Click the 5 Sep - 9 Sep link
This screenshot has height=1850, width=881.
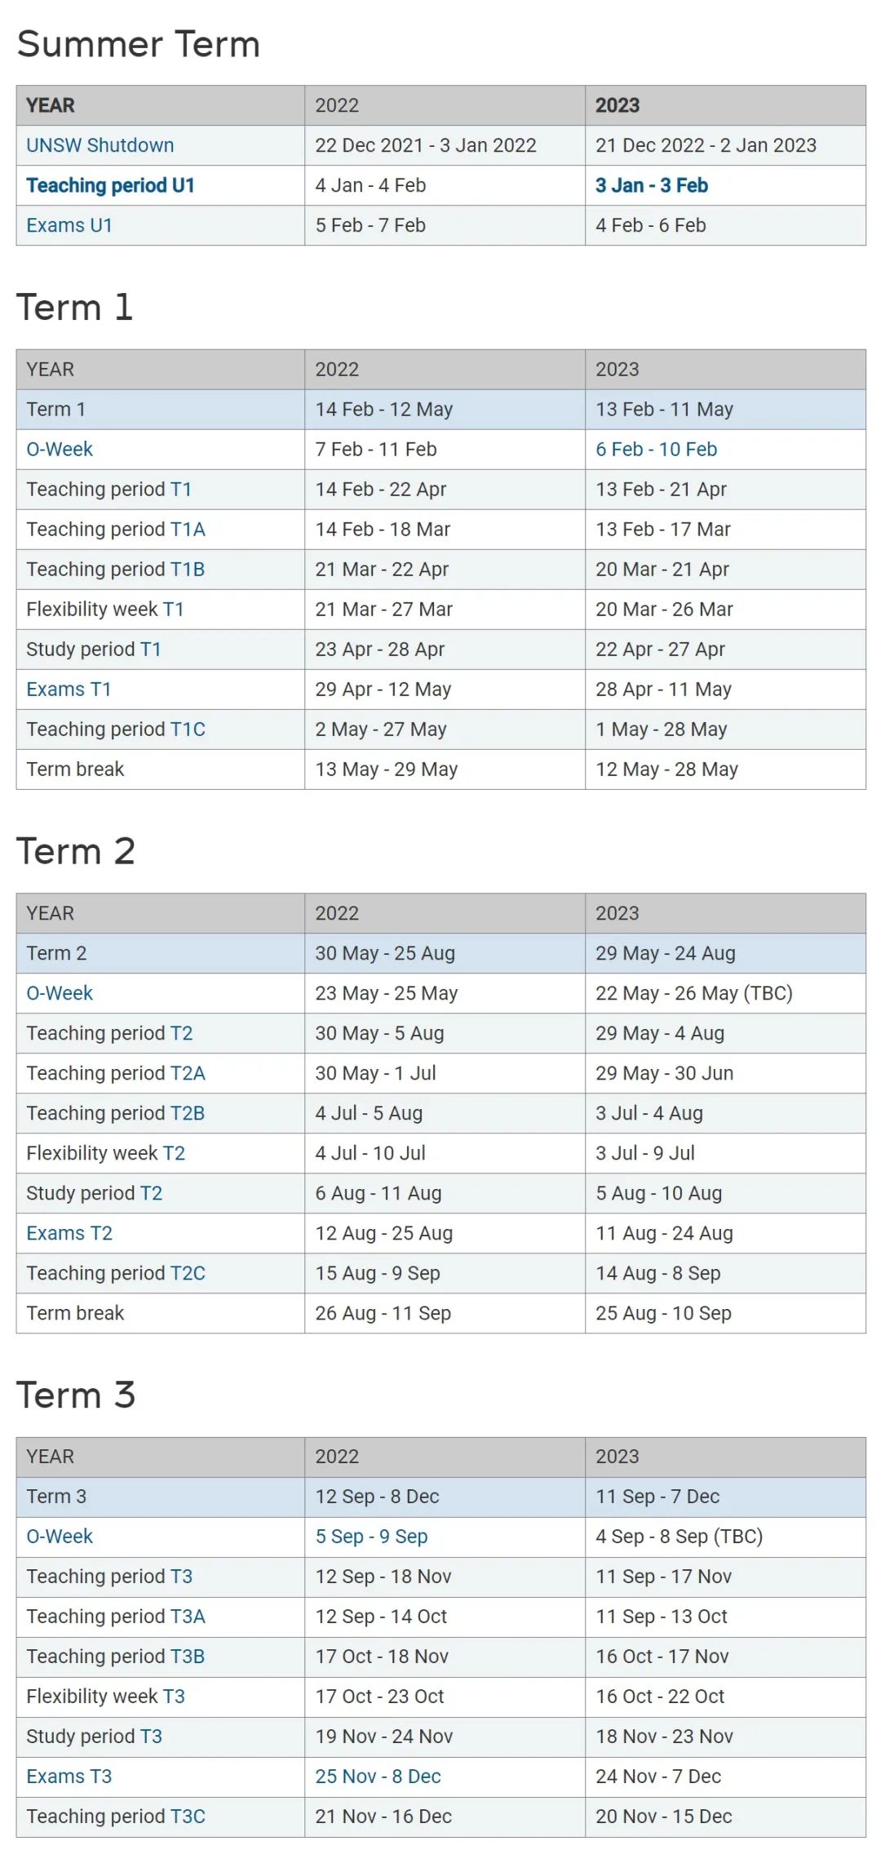(x=371, y=1536)
